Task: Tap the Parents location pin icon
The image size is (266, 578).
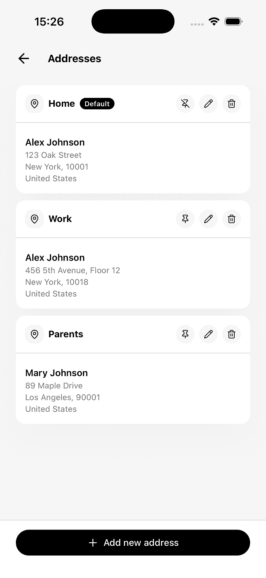Action: pyautogui.click(x=34, y=335)
